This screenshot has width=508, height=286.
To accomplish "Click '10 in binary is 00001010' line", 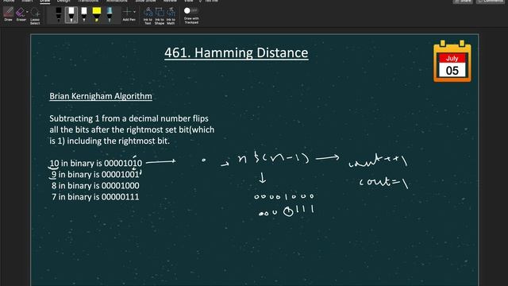I will click(x=96, y=163).
